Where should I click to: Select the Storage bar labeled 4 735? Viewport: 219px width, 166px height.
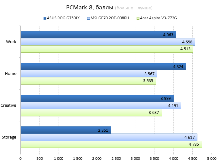(111, 144)
